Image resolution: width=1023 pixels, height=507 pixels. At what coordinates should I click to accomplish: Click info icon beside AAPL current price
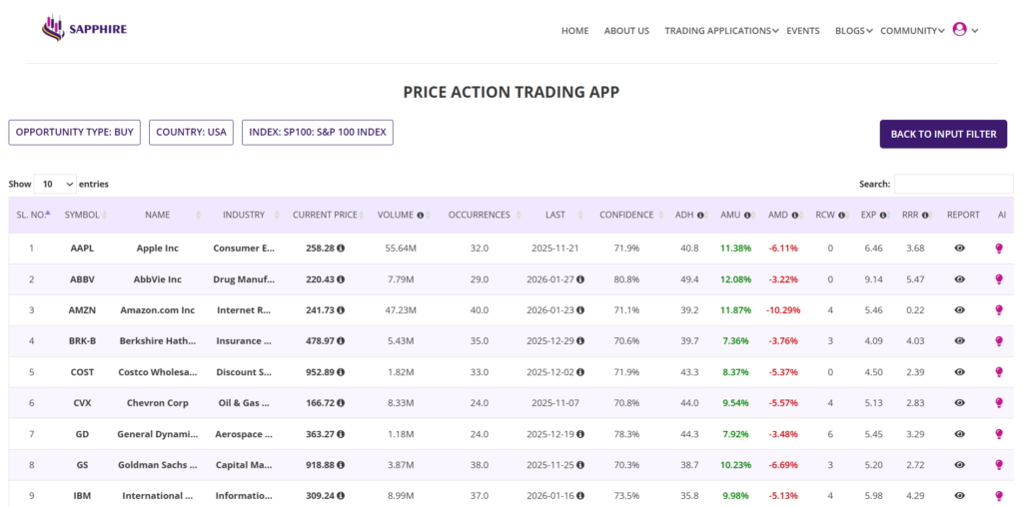point(341,248)
